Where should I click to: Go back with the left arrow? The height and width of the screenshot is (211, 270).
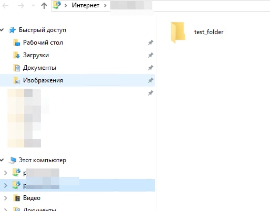(x=5, y=6)
